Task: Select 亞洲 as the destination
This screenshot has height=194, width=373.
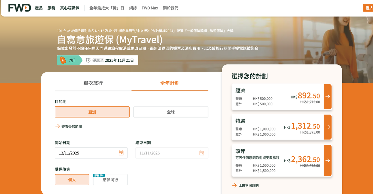Action: [x=92, y=112]
